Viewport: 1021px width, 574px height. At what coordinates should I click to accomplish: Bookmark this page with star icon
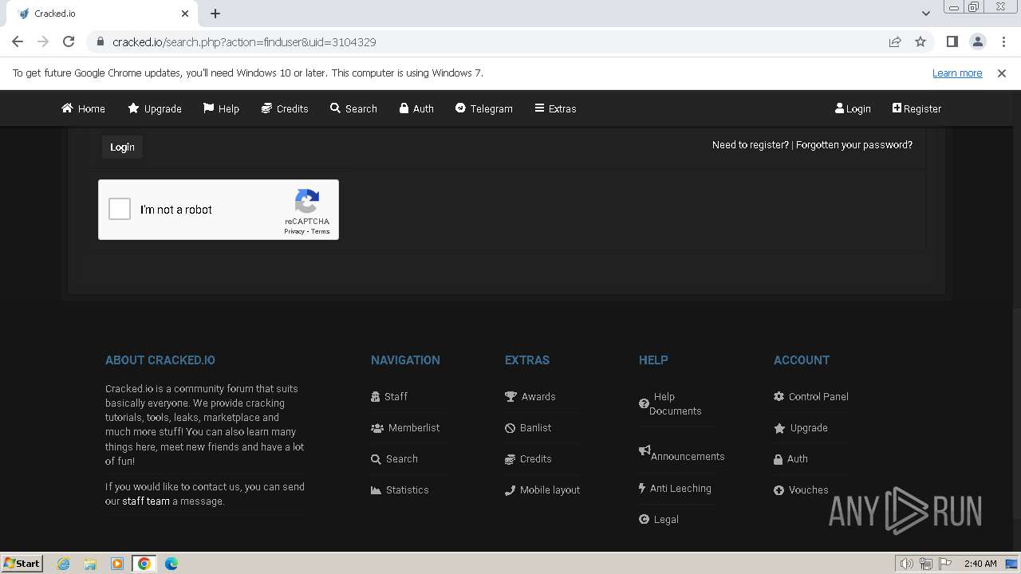point(920,41)
